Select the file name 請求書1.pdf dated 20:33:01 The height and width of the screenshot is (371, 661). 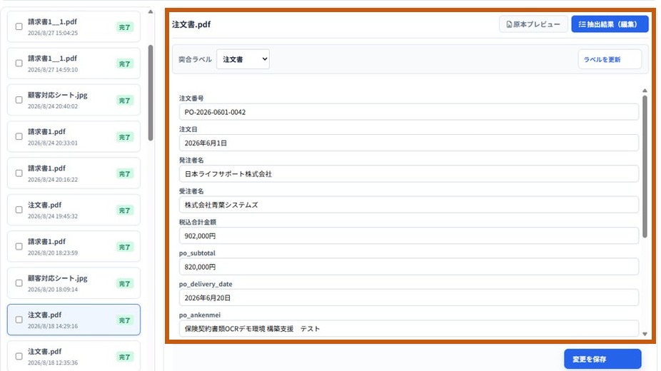(47, 132)
